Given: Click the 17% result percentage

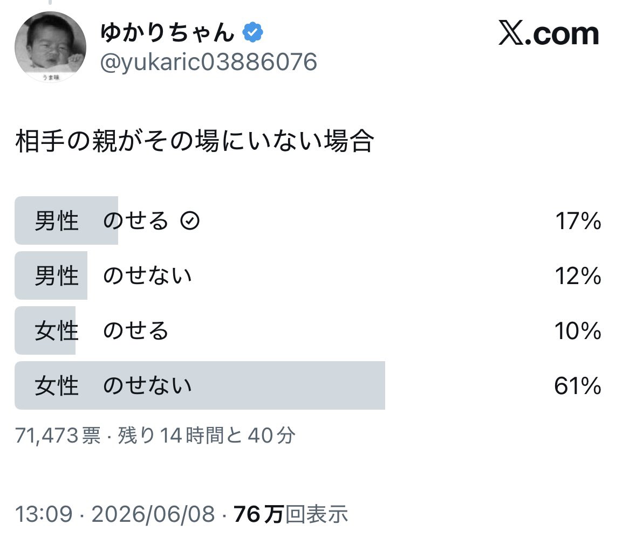Looking at the screenshot, I should [x=578, y=222].
